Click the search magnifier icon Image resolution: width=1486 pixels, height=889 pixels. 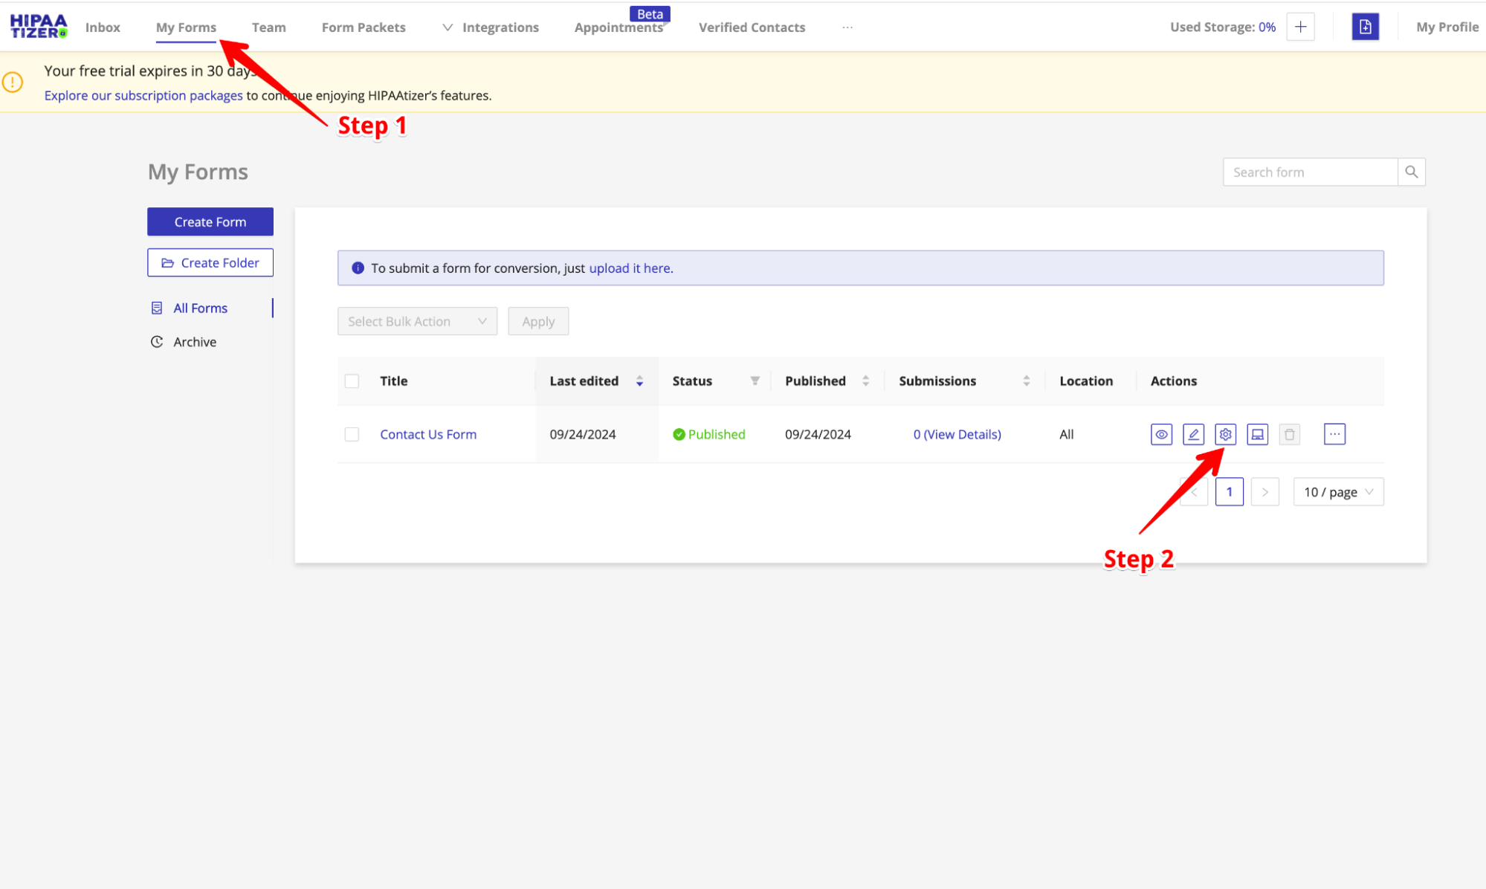pos(1411,172)
